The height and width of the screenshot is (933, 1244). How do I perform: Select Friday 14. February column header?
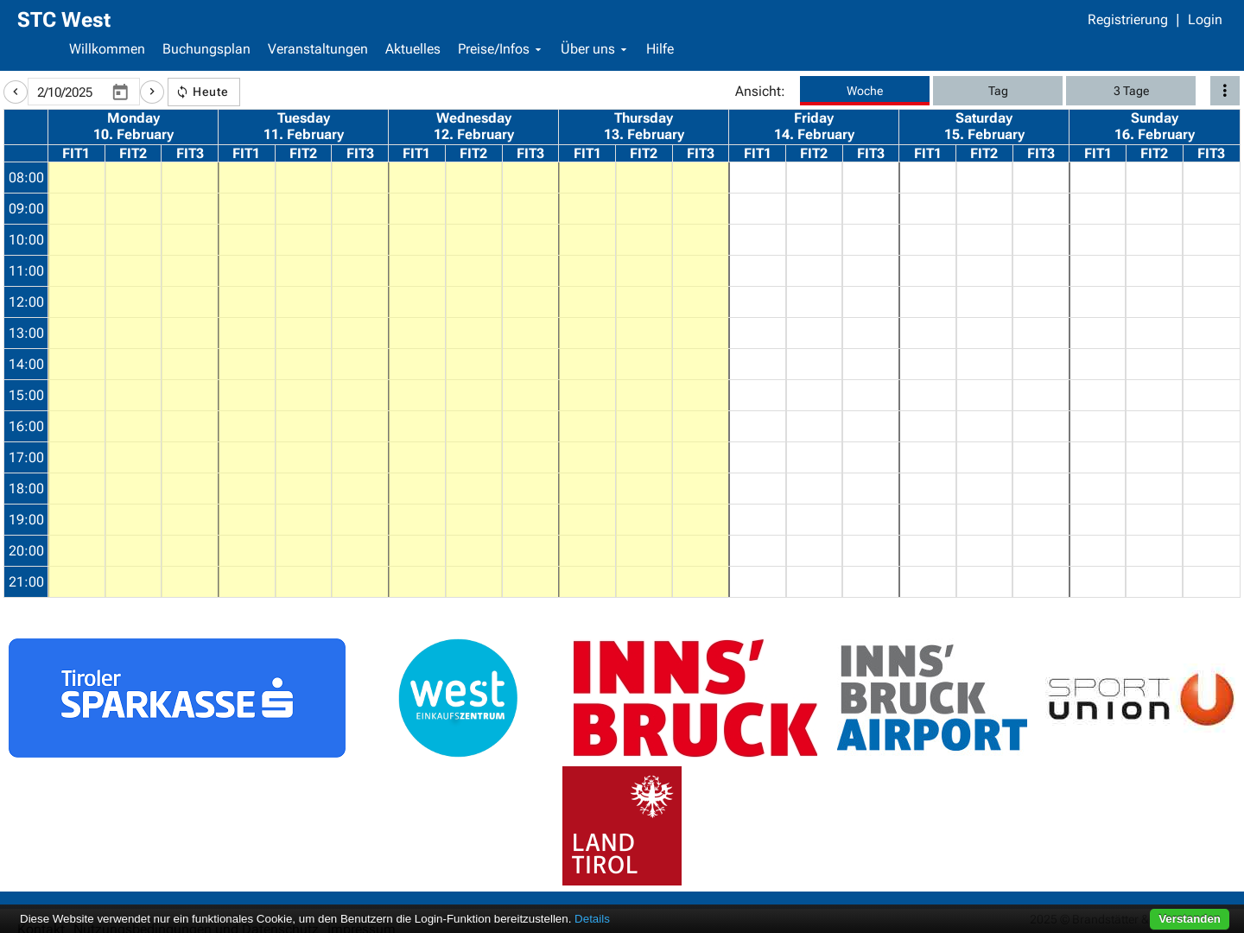click(814, 126)
